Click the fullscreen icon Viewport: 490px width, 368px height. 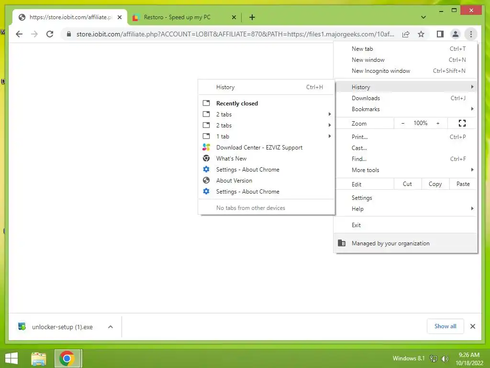(x=462, y=123)
